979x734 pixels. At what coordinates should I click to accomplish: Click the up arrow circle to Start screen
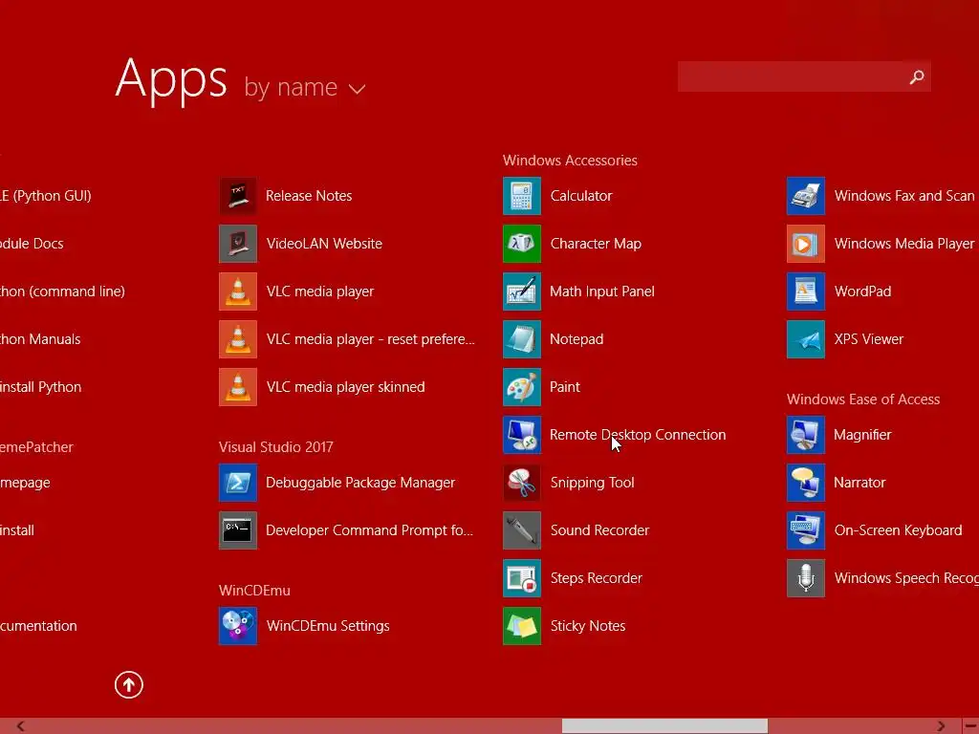click(x=129, y=685)
